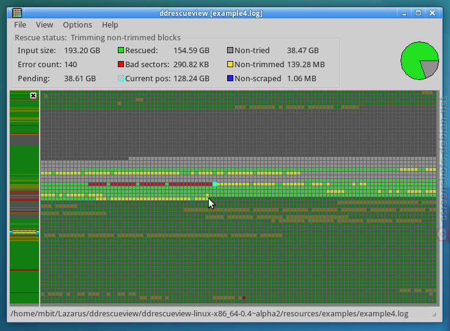
Task: Open the Help menu
Action: click(x=110, y=25)
